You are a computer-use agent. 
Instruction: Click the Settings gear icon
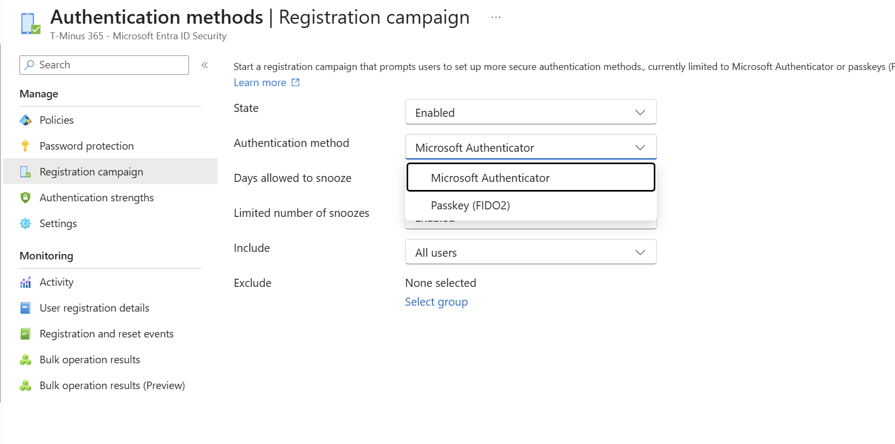click(25, 223)
